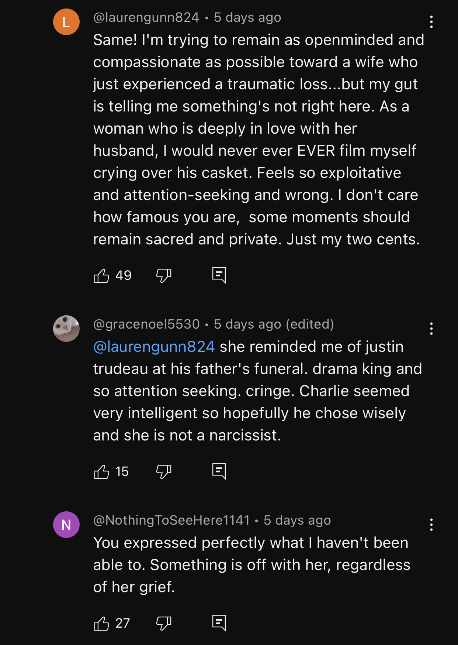Dislike the comment by @laurengunn824

[164, 275]
